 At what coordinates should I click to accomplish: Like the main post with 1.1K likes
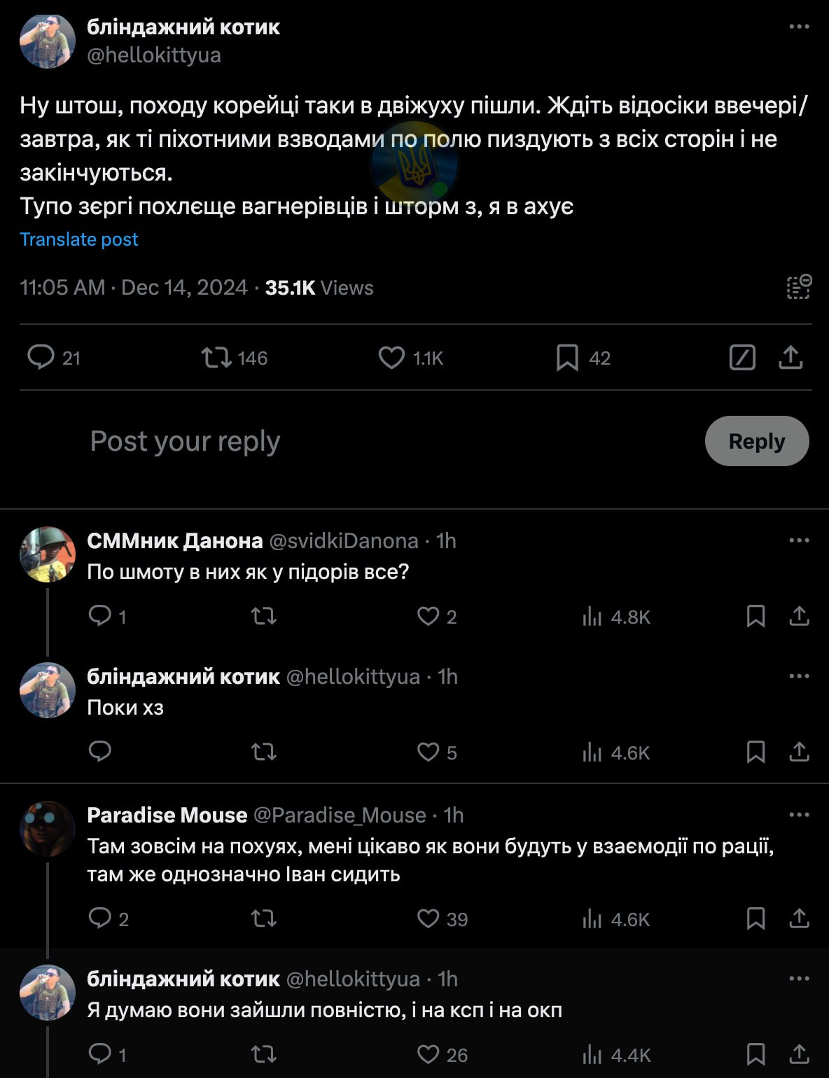pos(392,358)
